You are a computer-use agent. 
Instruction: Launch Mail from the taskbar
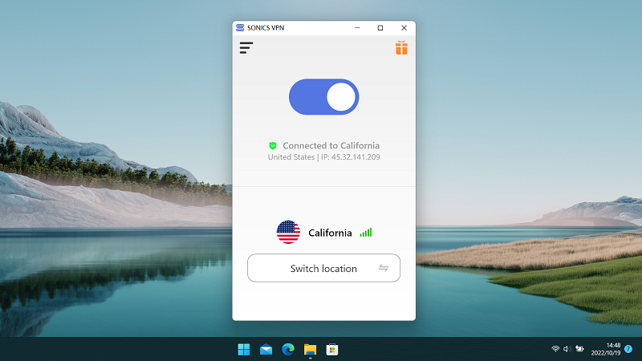tap(266, 349)
